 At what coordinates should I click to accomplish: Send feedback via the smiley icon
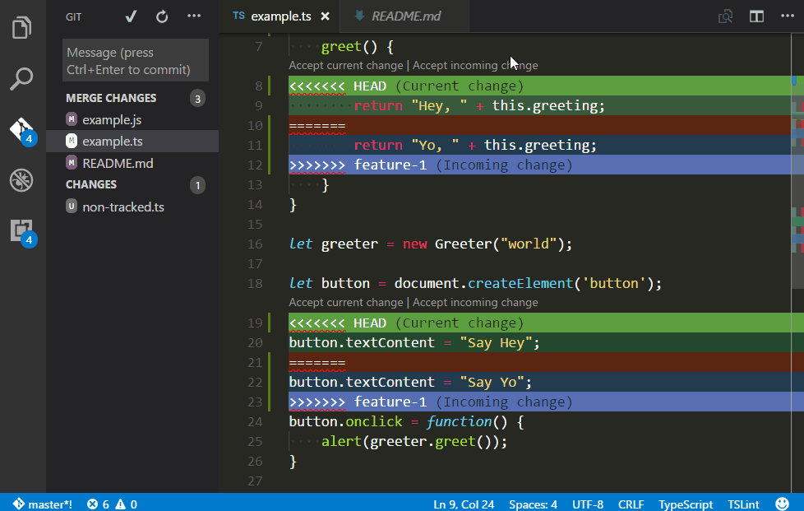(x=782, y=503)
